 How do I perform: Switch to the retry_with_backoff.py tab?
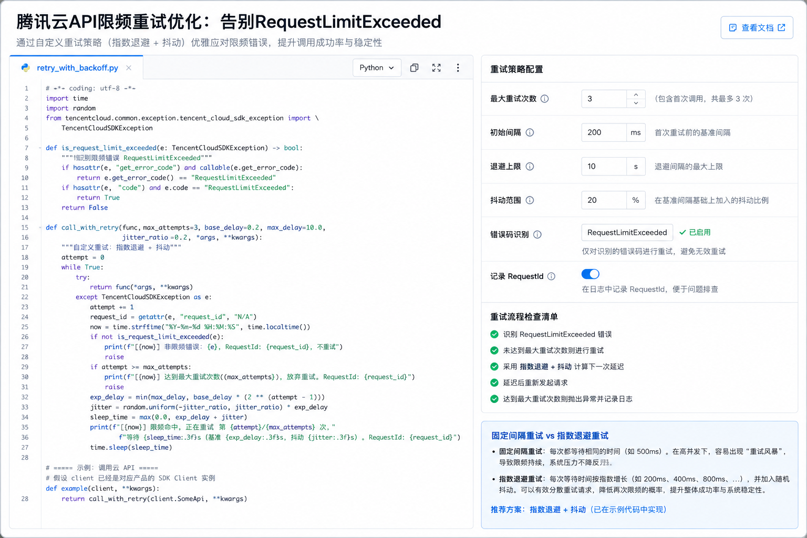point(77,68)
